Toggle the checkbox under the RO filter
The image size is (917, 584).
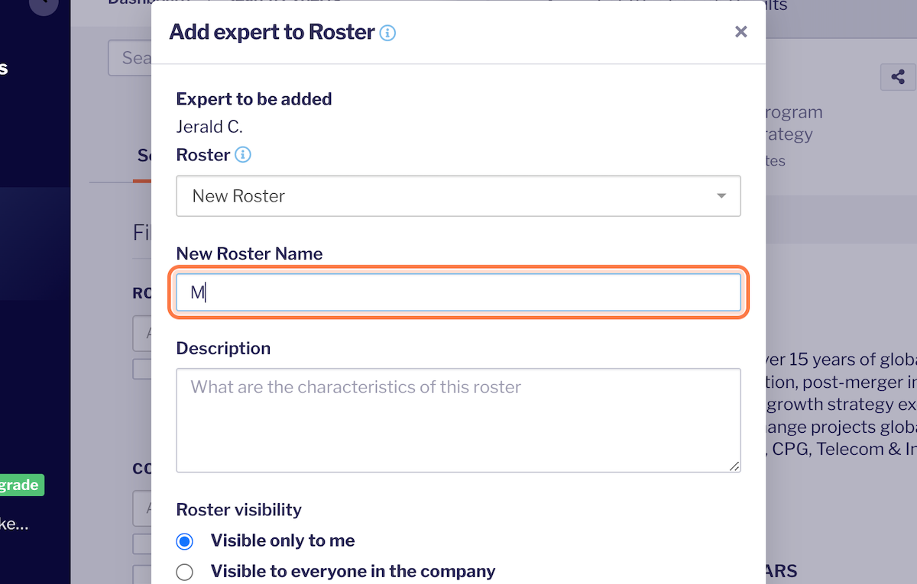(x=142, y=369)
